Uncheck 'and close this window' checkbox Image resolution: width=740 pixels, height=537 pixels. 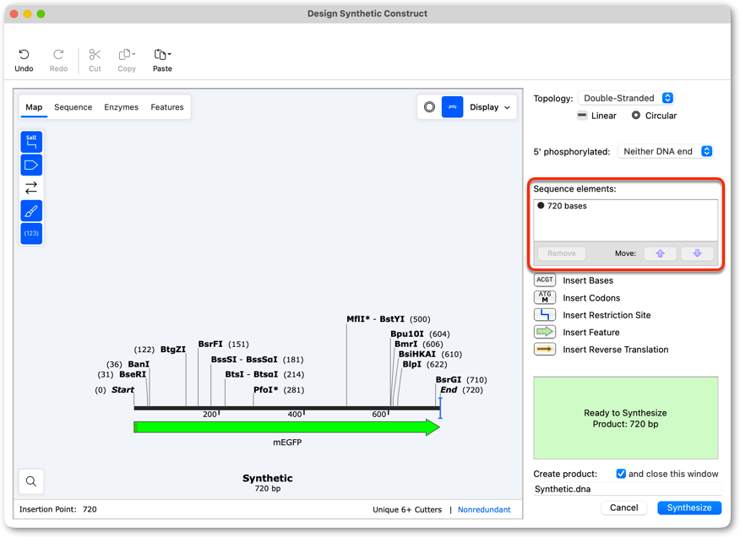point(621,474)
